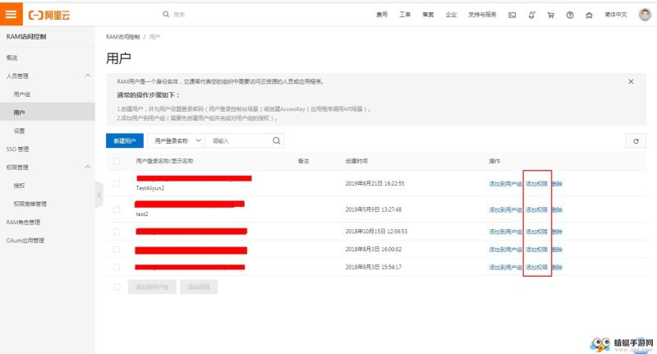This screenshot has height=354, width=657.
Task: Delete the test2 user
Action: (557, 209)
